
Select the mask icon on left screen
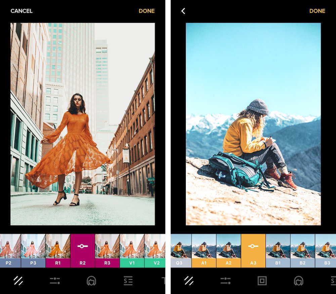click(91, 281)
